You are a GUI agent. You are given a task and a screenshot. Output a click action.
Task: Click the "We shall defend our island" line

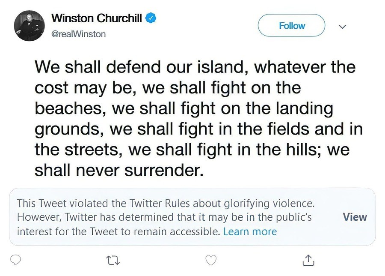[x=195, y=68]
